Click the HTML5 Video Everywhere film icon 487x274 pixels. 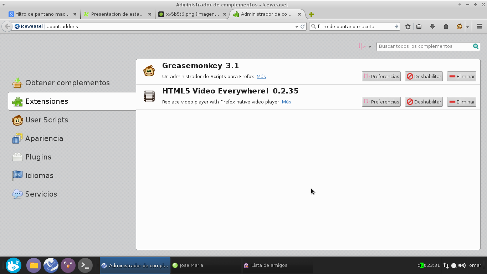[x=149, y=96]
